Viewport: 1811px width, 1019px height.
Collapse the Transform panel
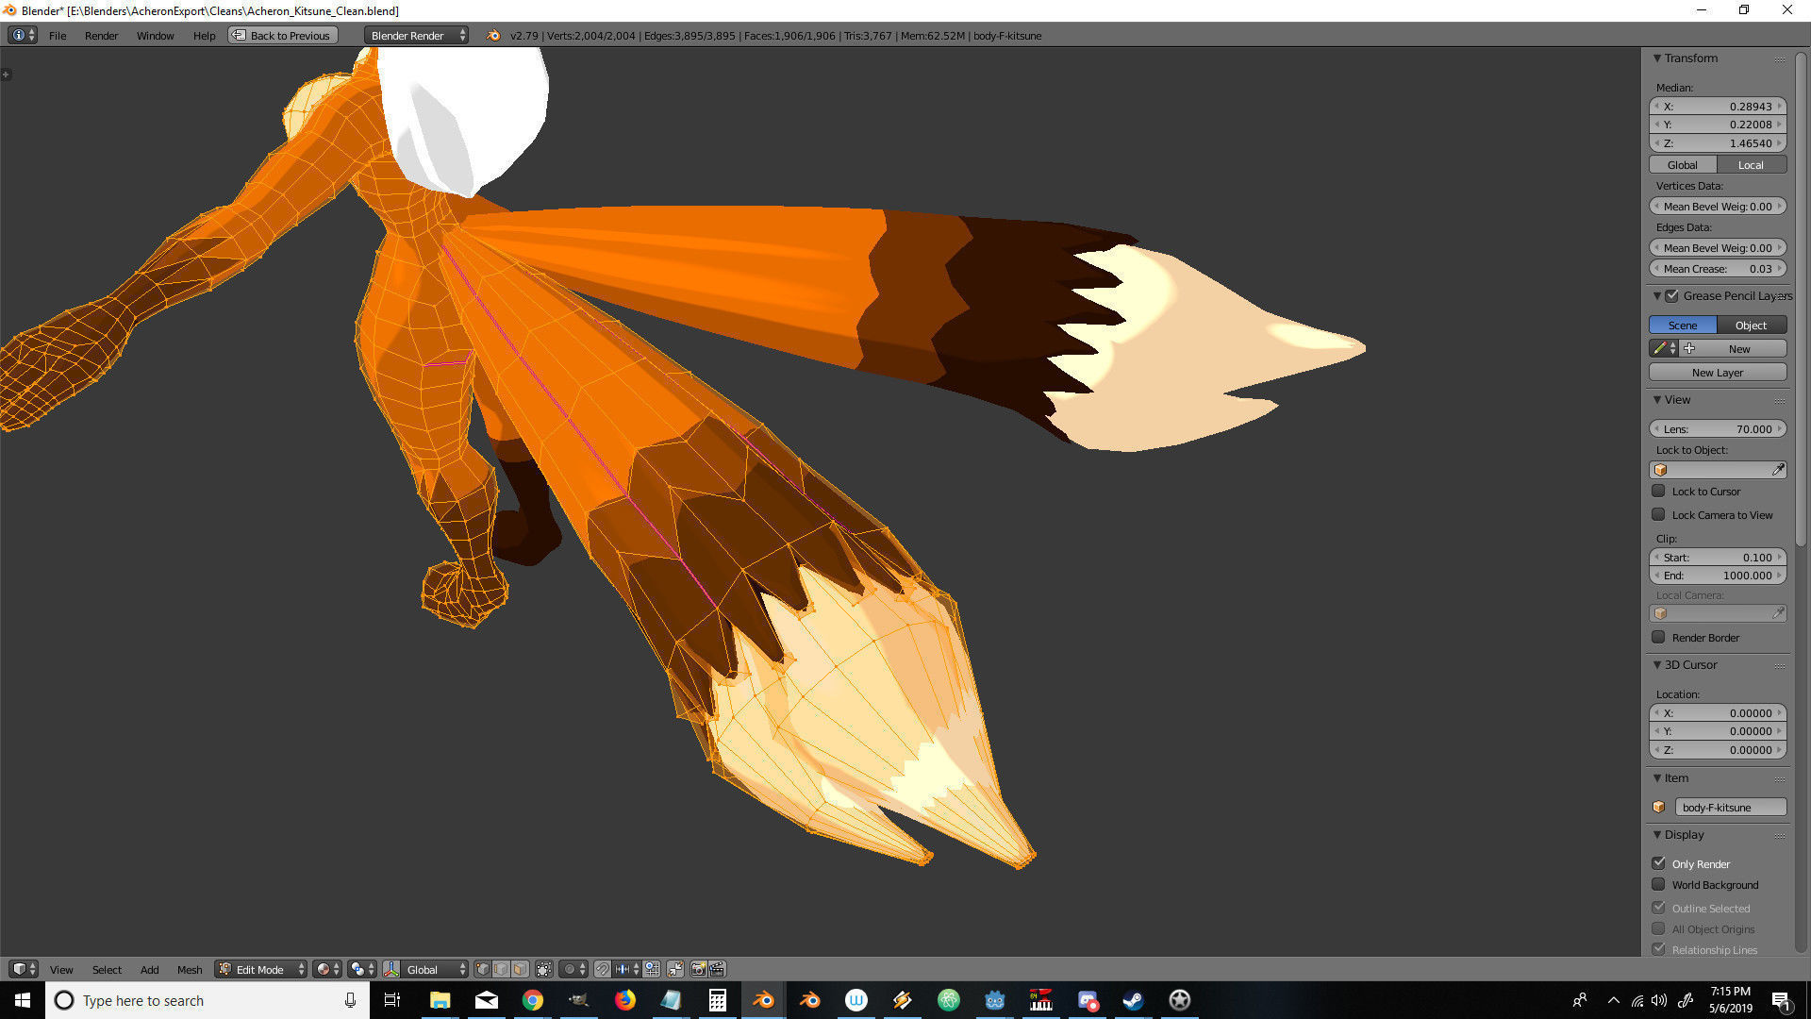point(1657,58)
